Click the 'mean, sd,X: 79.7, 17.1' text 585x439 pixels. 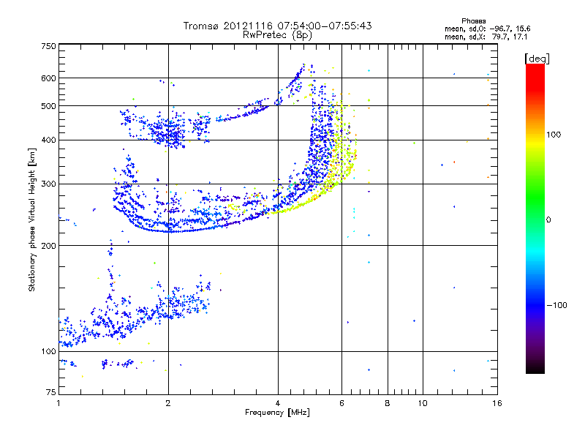click(x=486, y=37)
